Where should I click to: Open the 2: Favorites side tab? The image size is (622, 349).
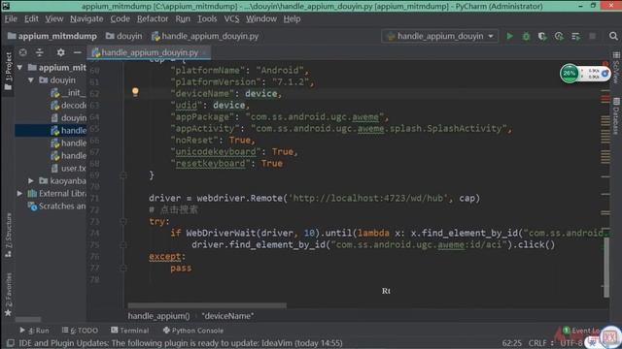pyautogui.click(x=8, y=295)
